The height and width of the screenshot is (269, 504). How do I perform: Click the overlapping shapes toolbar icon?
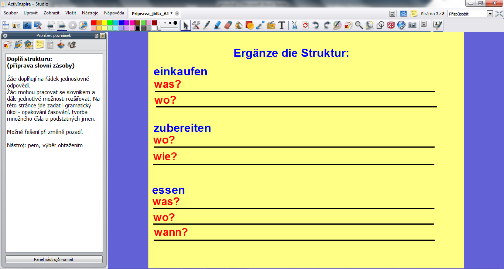pos(380,25)
